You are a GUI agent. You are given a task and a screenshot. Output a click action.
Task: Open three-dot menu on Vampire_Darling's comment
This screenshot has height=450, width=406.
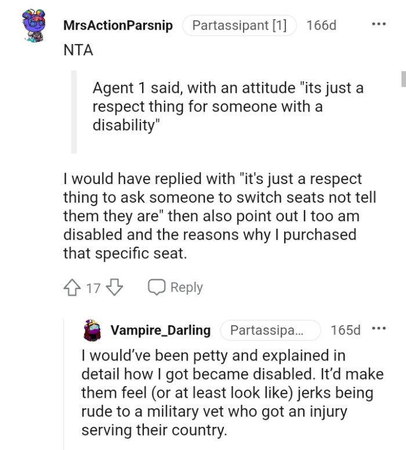point(379,329)
